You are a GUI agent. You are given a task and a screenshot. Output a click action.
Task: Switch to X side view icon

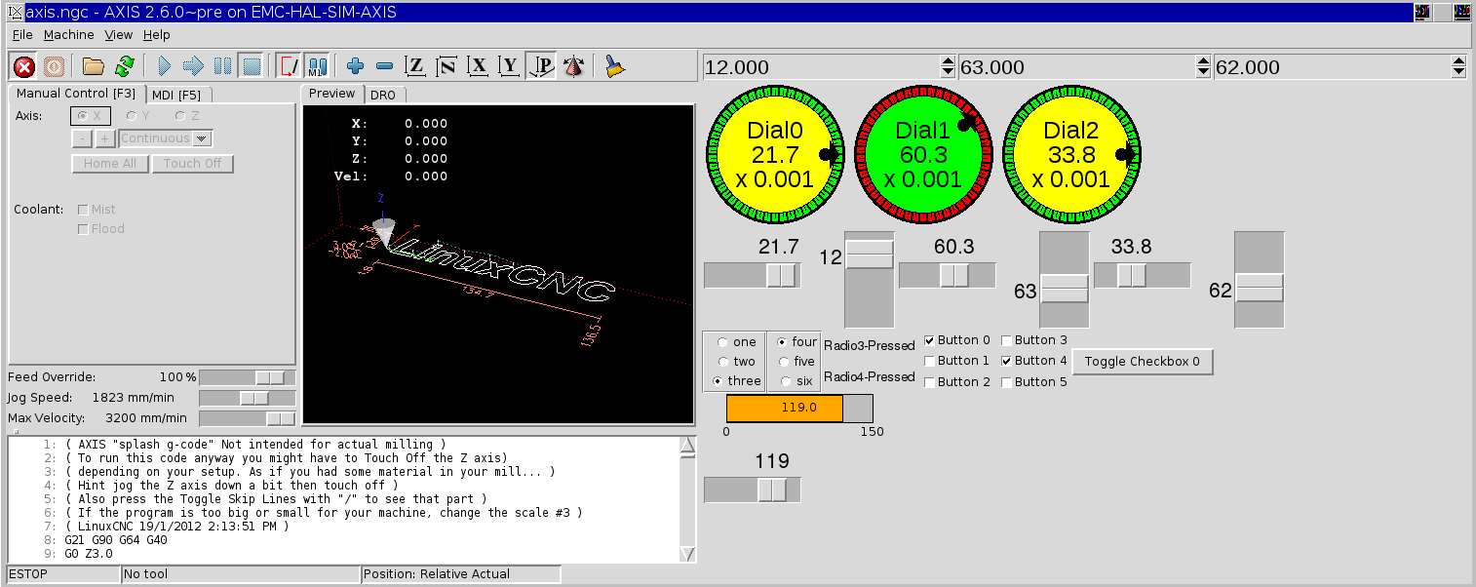(478, 66)
